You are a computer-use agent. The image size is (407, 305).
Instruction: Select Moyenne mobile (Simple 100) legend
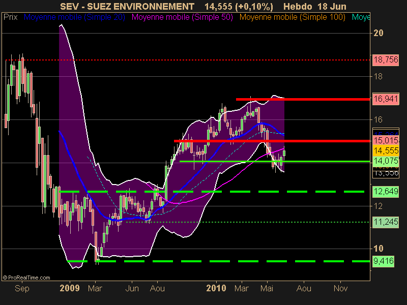coord(292,17)
